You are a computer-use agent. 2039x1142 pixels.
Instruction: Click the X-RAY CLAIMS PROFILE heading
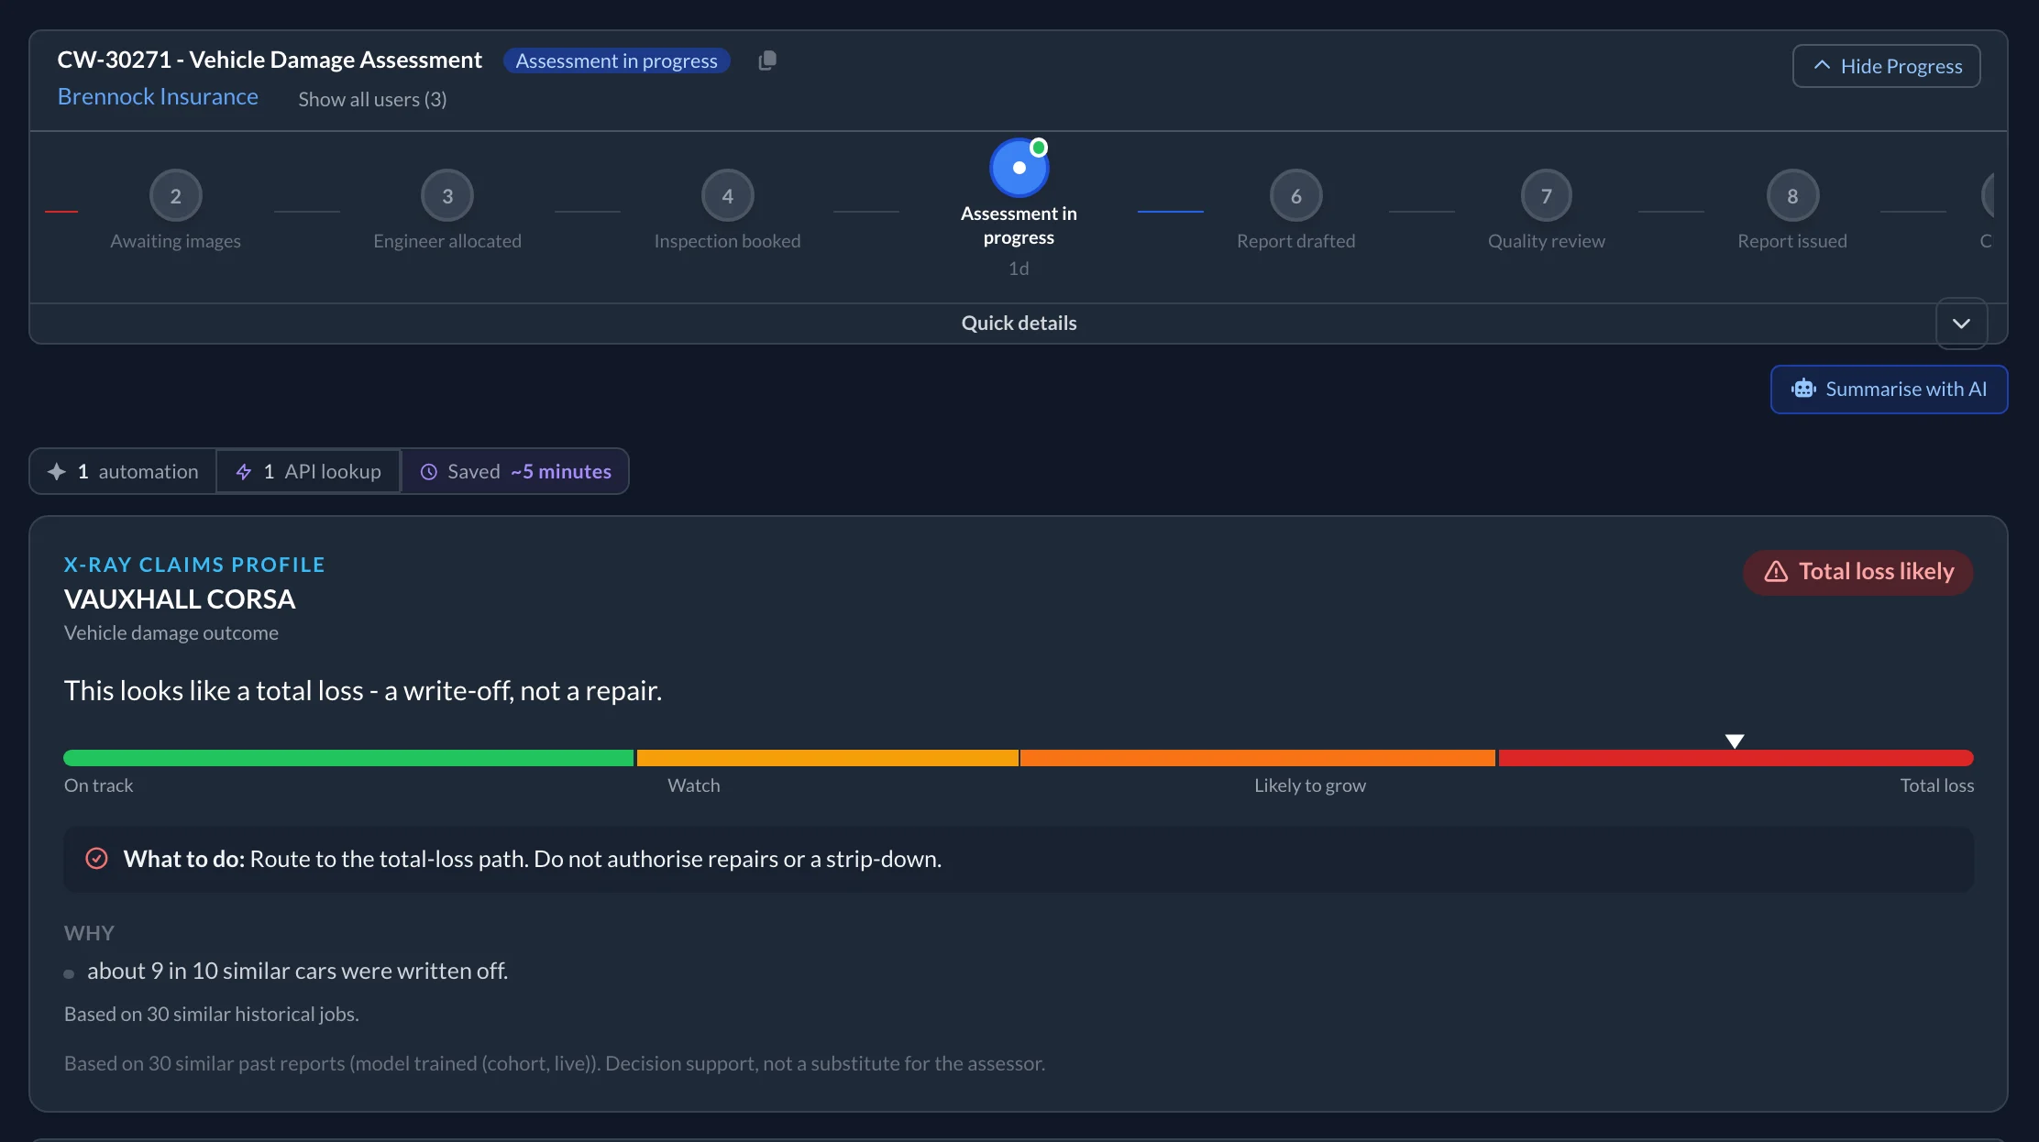point(194,565)
